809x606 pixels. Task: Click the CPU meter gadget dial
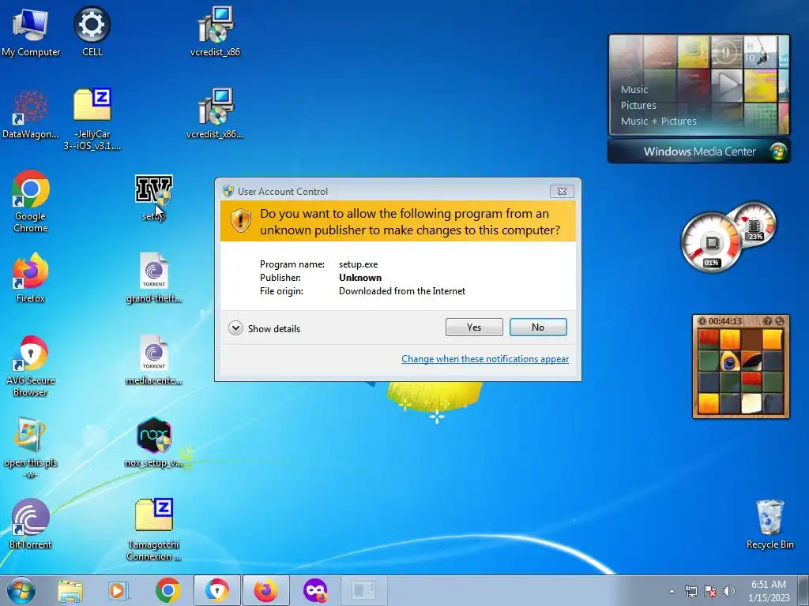(712, 242)
